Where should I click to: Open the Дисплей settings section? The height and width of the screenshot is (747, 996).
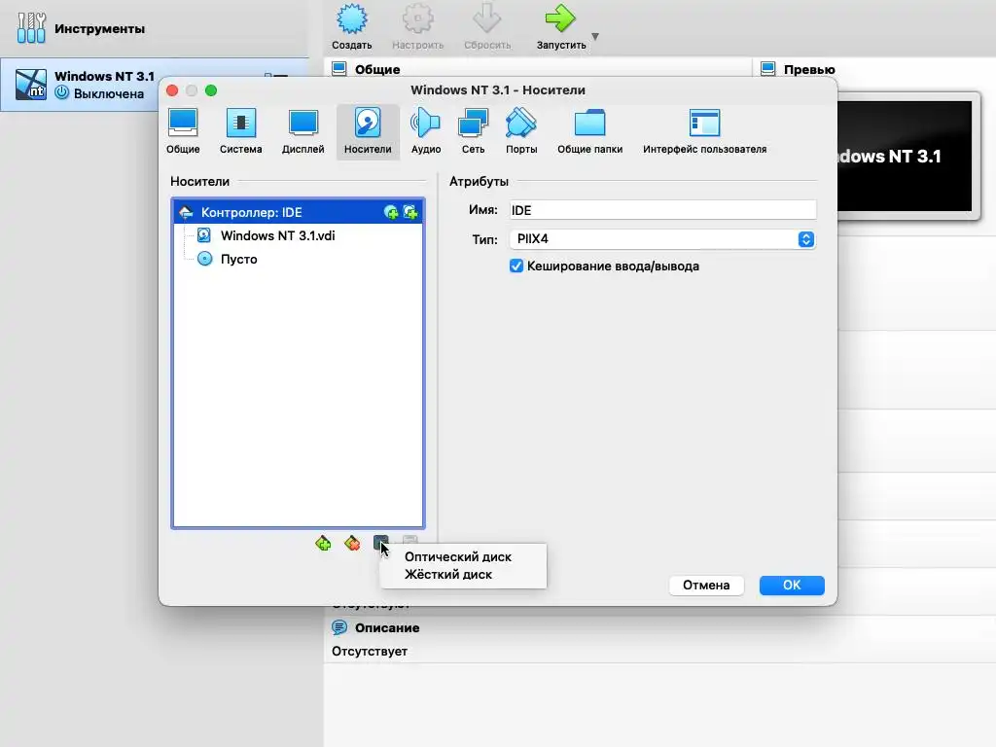pos(303,131)
